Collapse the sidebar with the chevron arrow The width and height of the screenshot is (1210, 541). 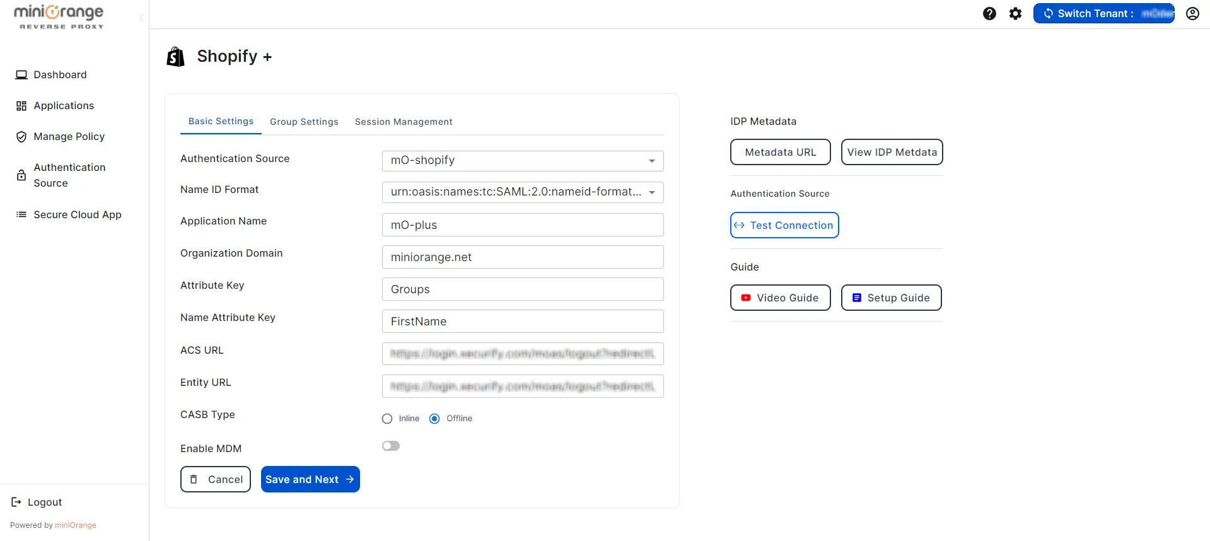coord(141,18)
